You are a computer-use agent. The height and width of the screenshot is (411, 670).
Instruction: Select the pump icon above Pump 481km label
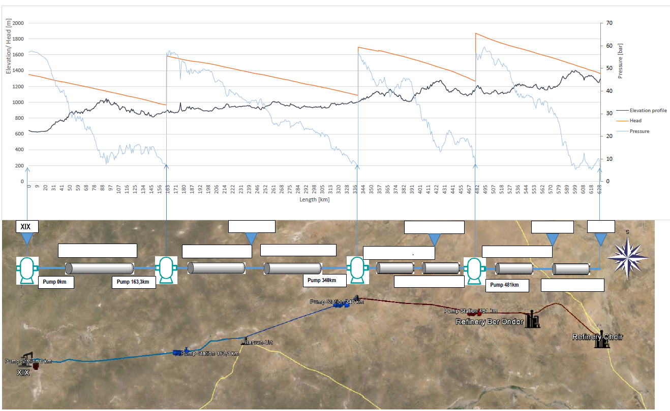coord(474,270)
